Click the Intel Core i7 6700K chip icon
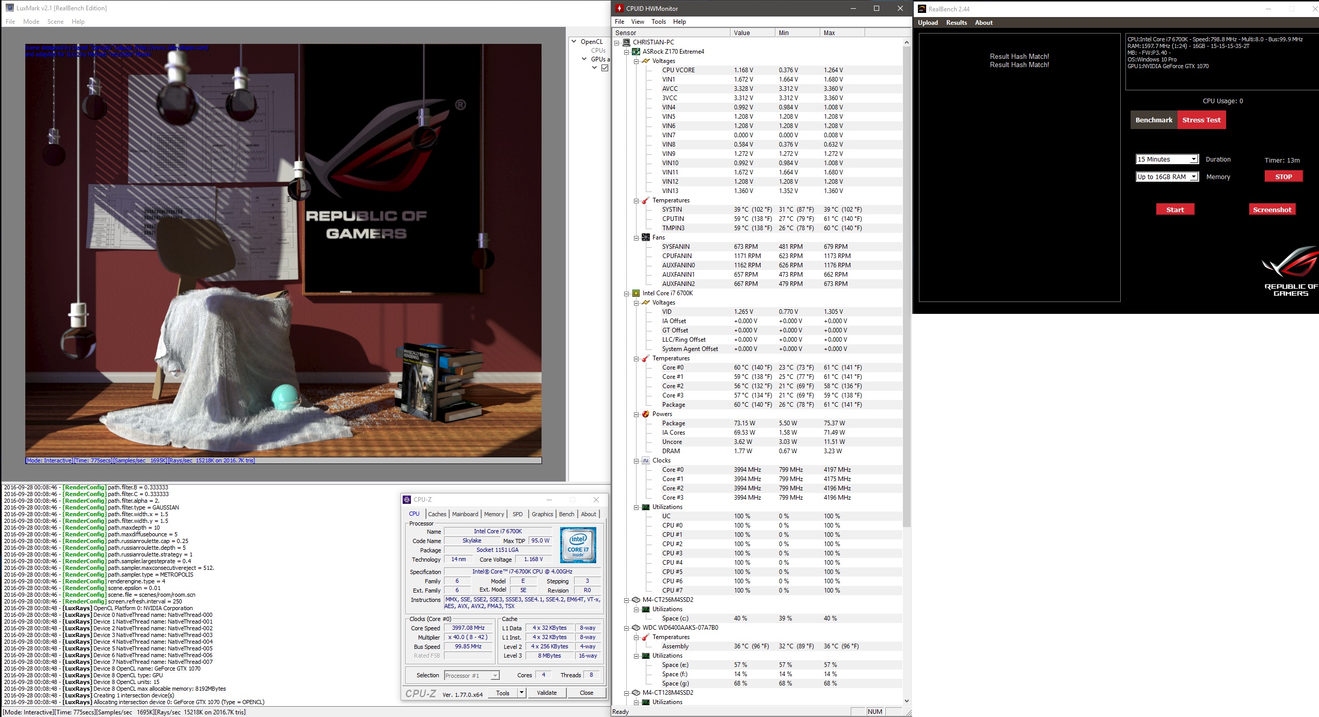This screenshot has width=1319, height=717. click(x=636, y=293)
